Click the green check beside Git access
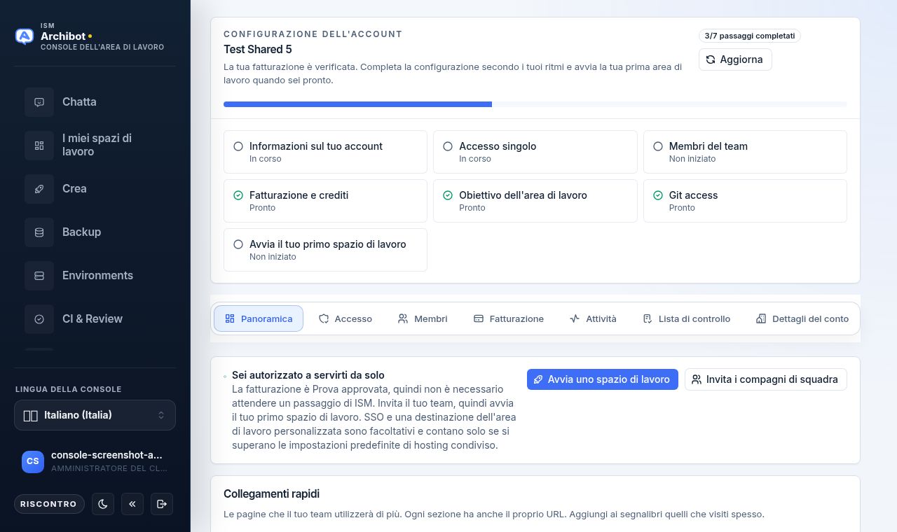Image resolution: width=897 pixels, height=532 pixels. (x=658, y=195)
